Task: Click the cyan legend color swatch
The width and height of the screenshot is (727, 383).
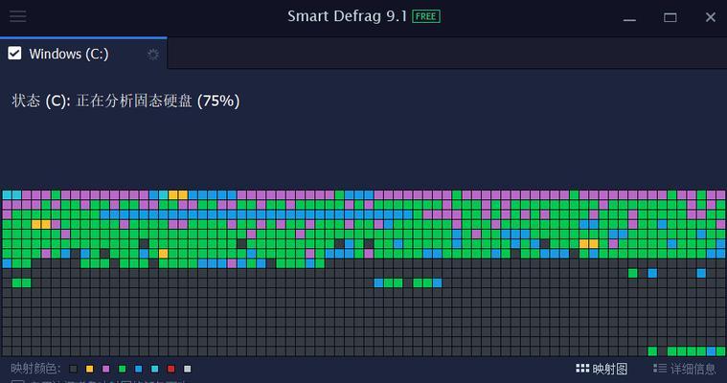Action: click(x=154, y=369)
